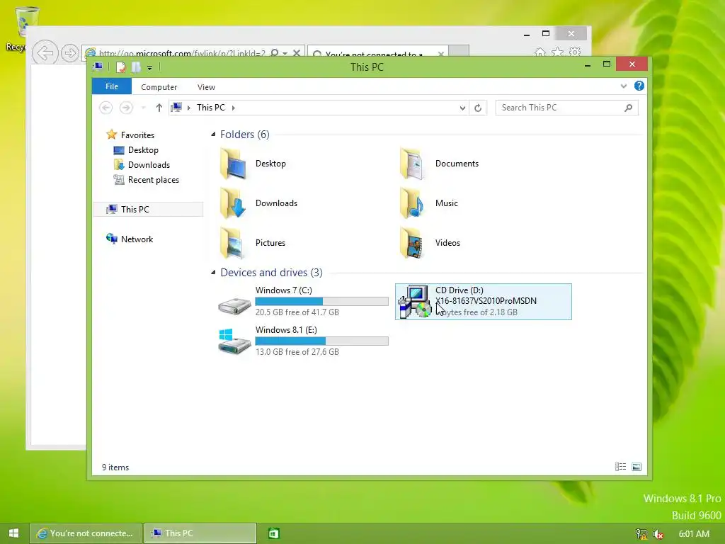This screenshot has width=725, height=544.
Task: Open the File menu tab
Action: point(112,86)
